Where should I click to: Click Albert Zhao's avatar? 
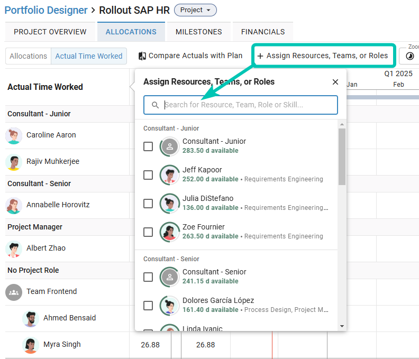tap(14, 248)
